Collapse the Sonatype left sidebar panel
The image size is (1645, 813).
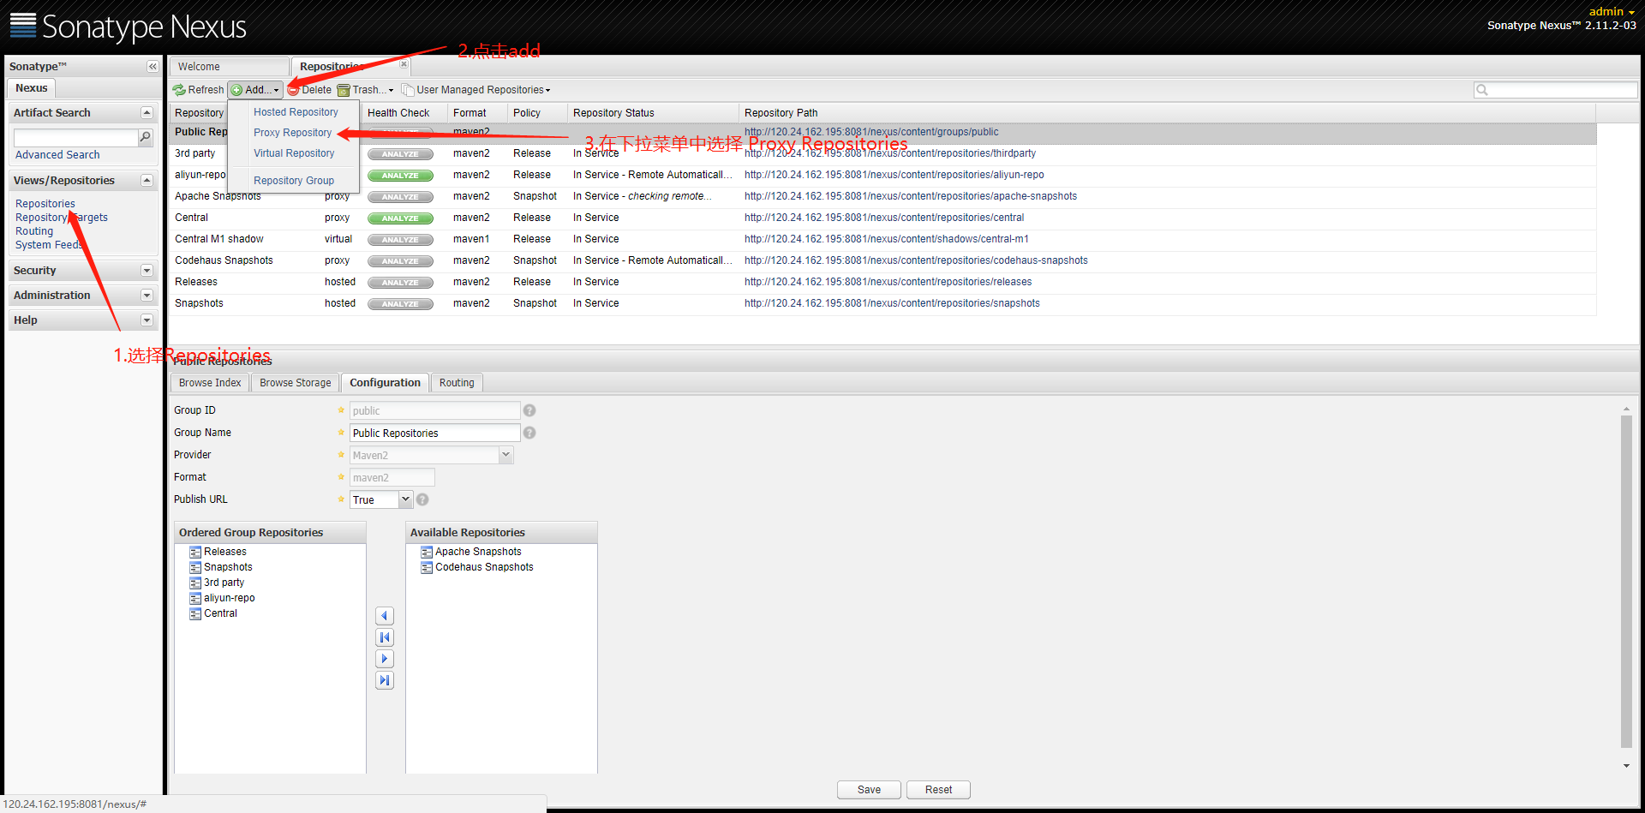153,67
